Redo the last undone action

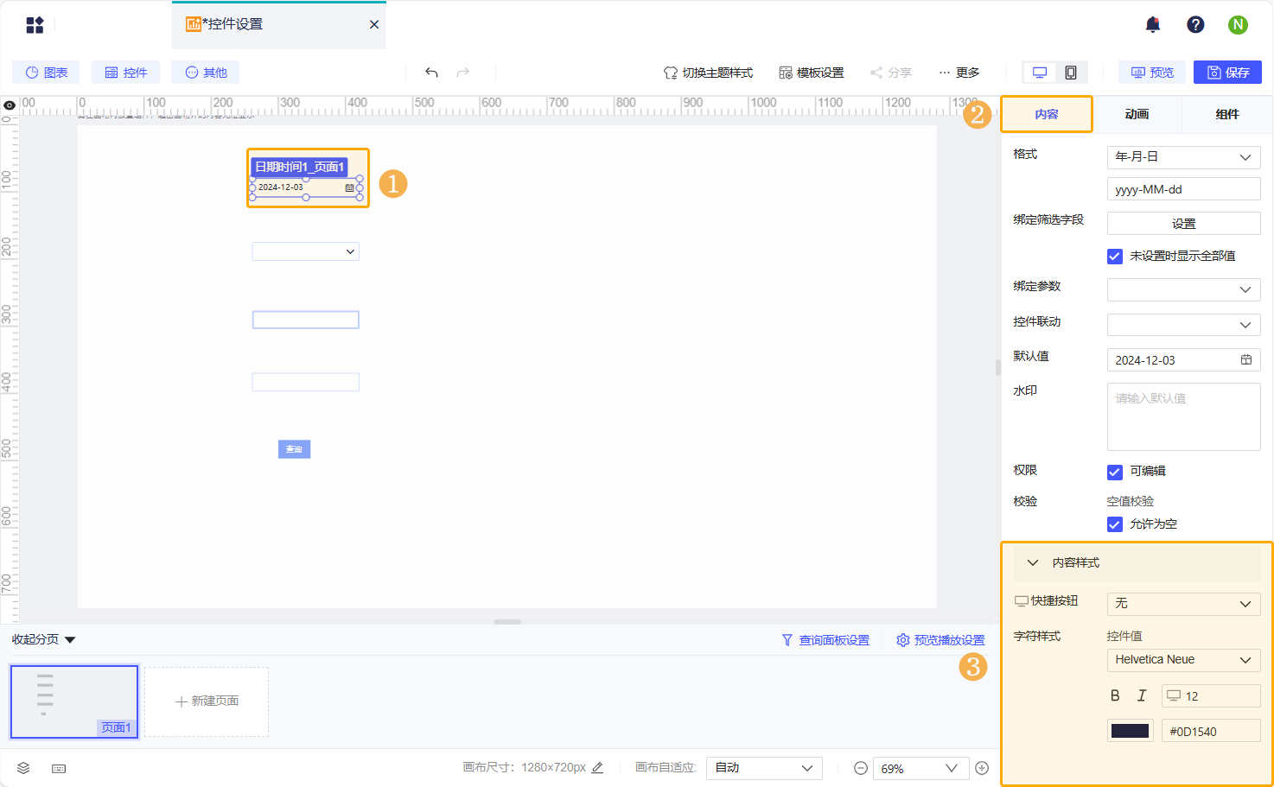463,73
